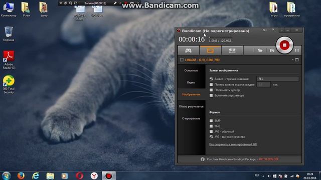321x180 pixels.
Task: Open the volume control in the tray
Action: 269,176
